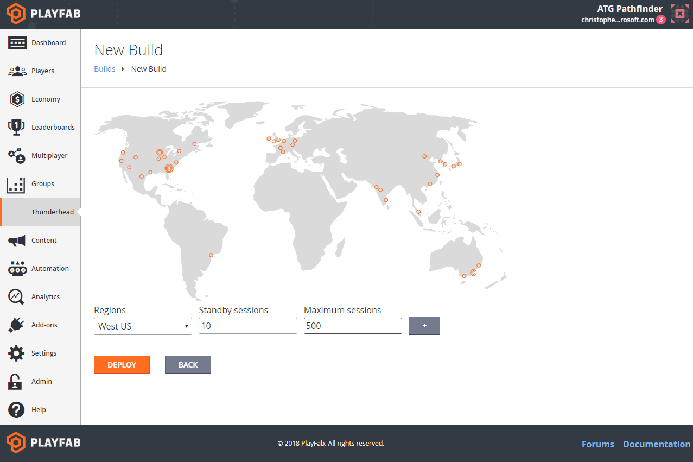Follow the Builds breadcrumb link
The height and width of the screenshot is (462, 693).
[105, 69]
